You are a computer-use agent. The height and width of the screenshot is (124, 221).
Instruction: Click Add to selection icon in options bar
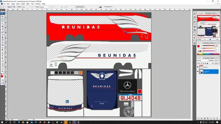(10, 7)
